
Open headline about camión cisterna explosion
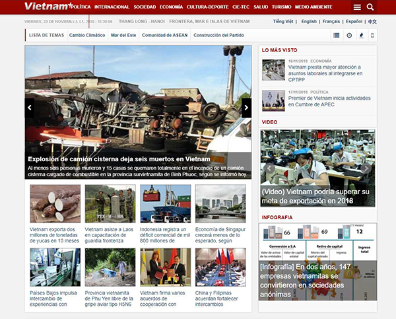[119, 159]
